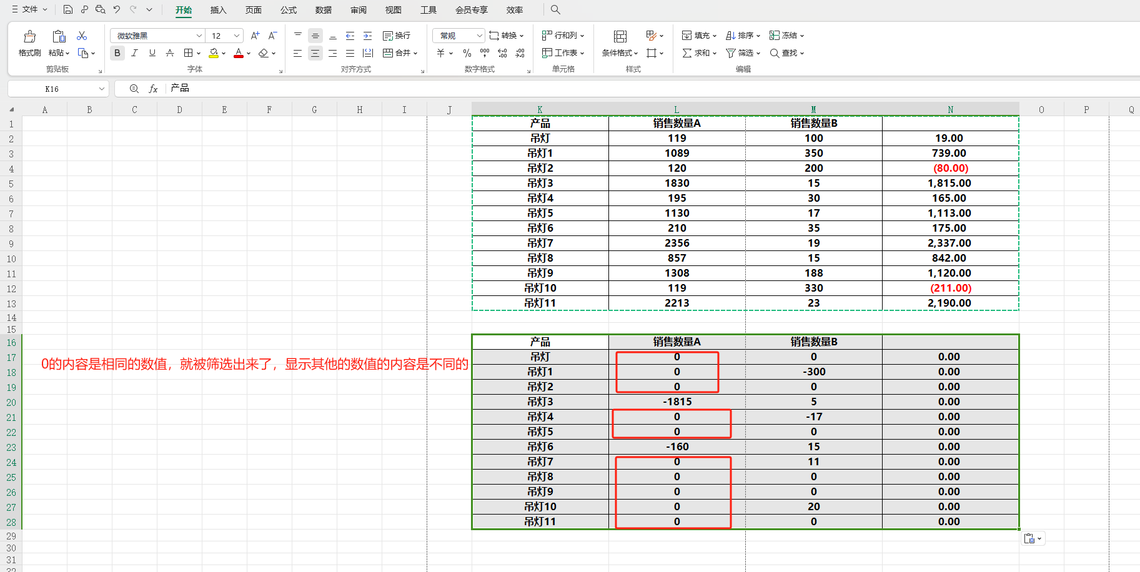The height and width of the screenshot is (572, 1140).
Task: Click the Paste (粘贴) clipboard icon
Action: (59, 36)
